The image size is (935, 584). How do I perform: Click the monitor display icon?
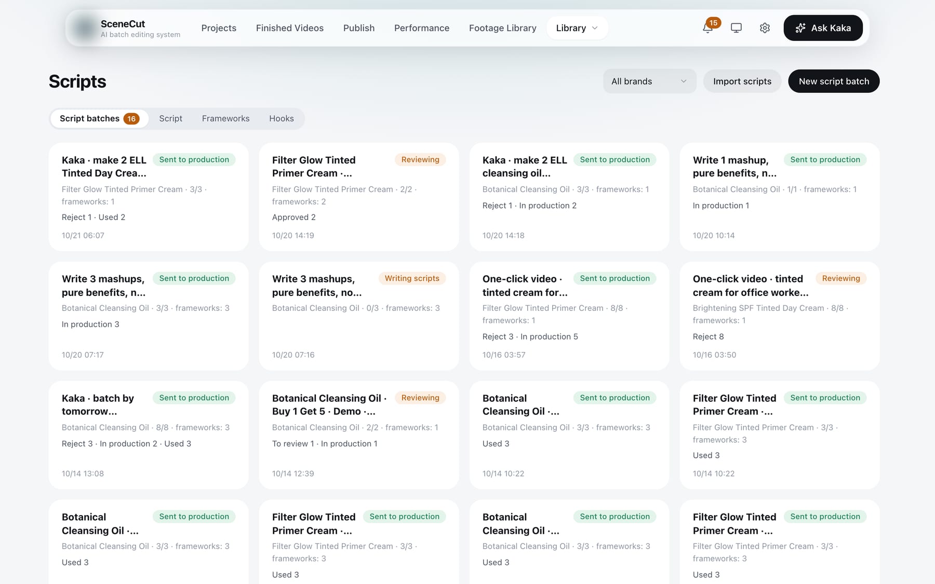point(736,28)
